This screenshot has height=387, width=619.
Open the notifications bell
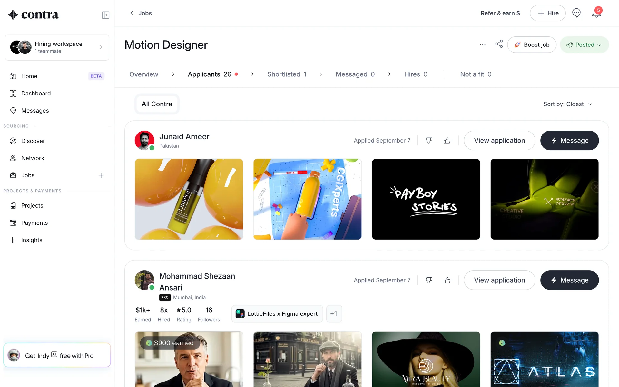click(596, 13)
